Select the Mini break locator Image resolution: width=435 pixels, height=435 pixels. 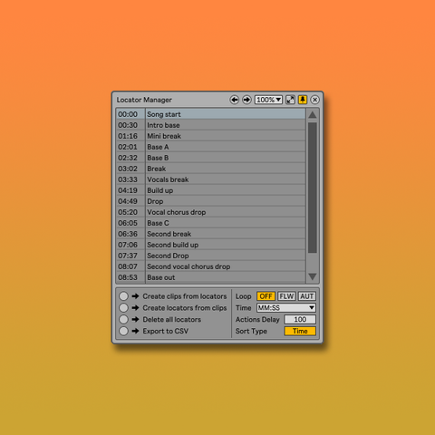click(x=226, y=136)
